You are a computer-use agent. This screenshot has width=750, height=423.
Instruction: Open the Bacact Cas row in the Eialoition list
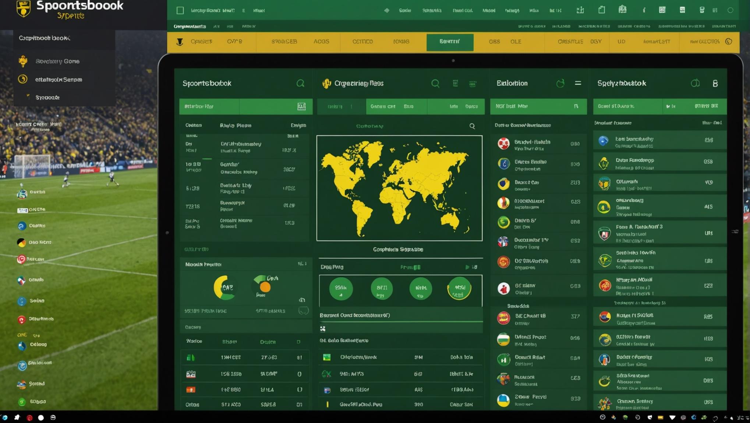pyautogui.click(x=538, y=185)
